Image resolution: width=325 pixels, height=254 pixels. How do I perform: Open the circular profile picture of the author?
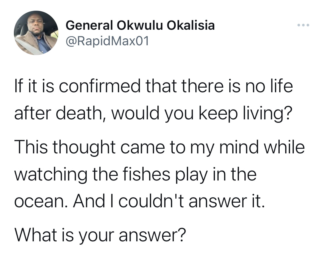(36, 33)
